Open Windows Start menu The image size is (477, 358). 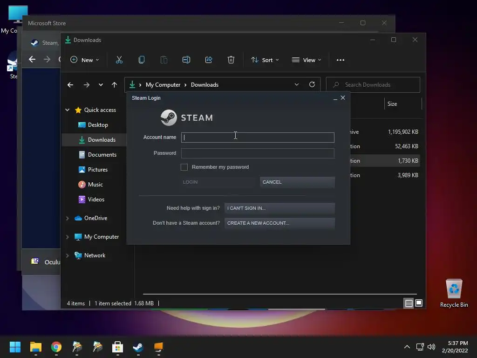(x=15, y=347)
